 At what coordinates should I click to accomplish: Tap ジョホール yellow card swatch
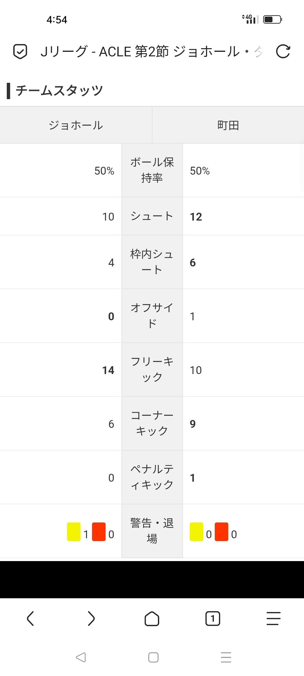[74, 532]
